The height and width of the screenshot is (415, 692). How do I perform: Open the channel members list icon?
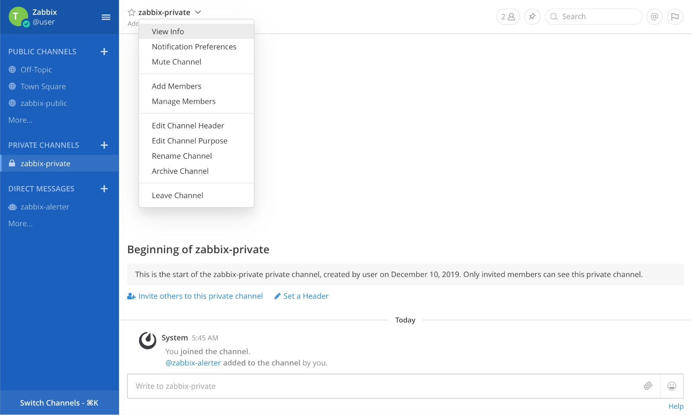tap(508, 17)
